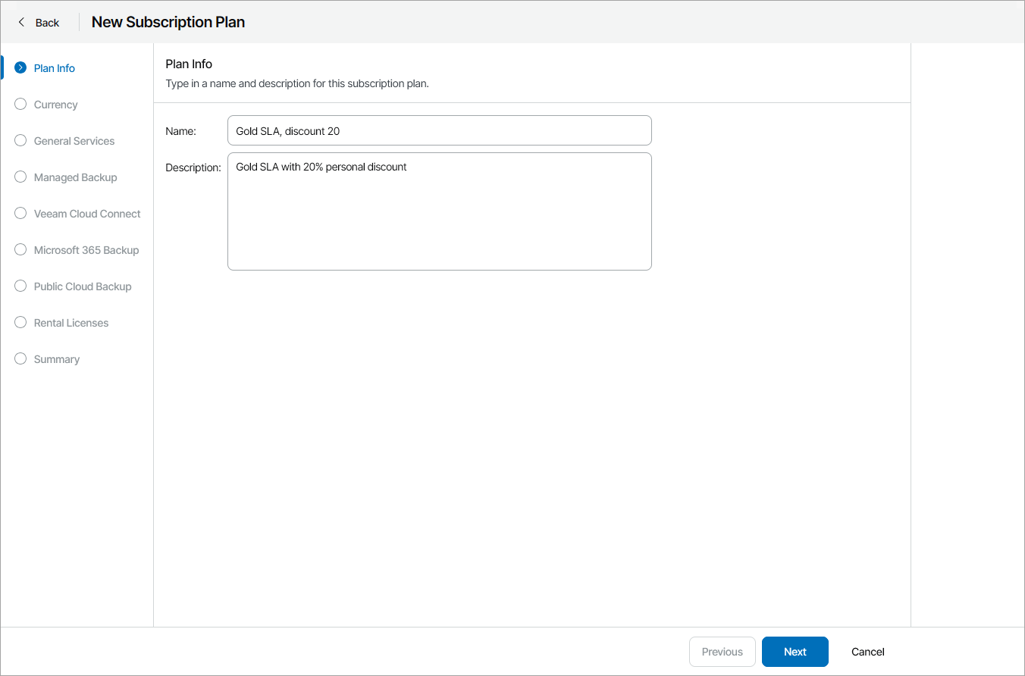Click the Public Cloud Backup step circle
This screenshot has height=676, width=1025.
[x=20, y=286]
